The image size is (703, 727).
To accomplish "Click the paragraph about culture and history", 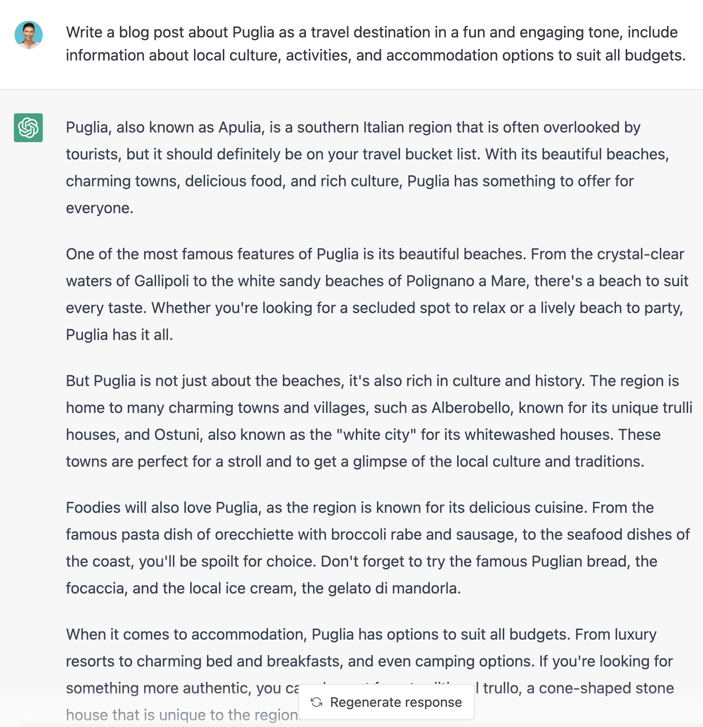I will [379, 421].
